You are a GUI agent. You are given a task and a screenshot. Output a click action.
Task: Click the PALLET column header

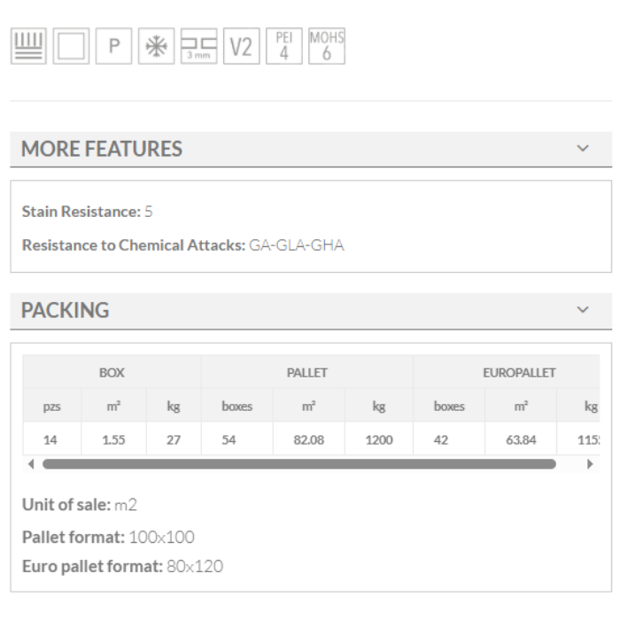pyautogui.click(x=307, y=373)
